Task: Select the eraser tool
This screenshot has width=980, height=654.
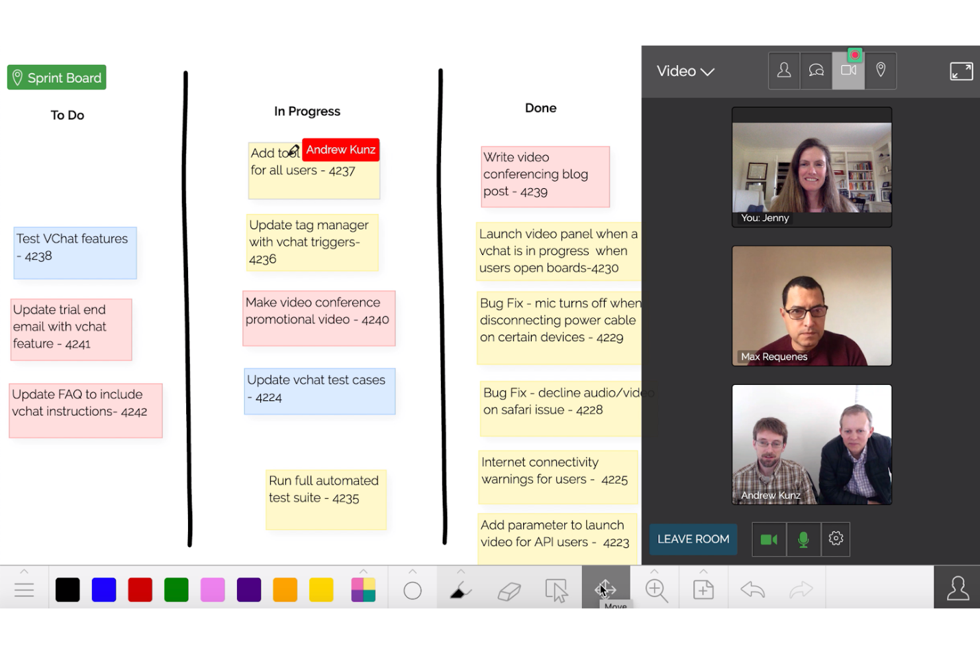Action: pos(509,590)
